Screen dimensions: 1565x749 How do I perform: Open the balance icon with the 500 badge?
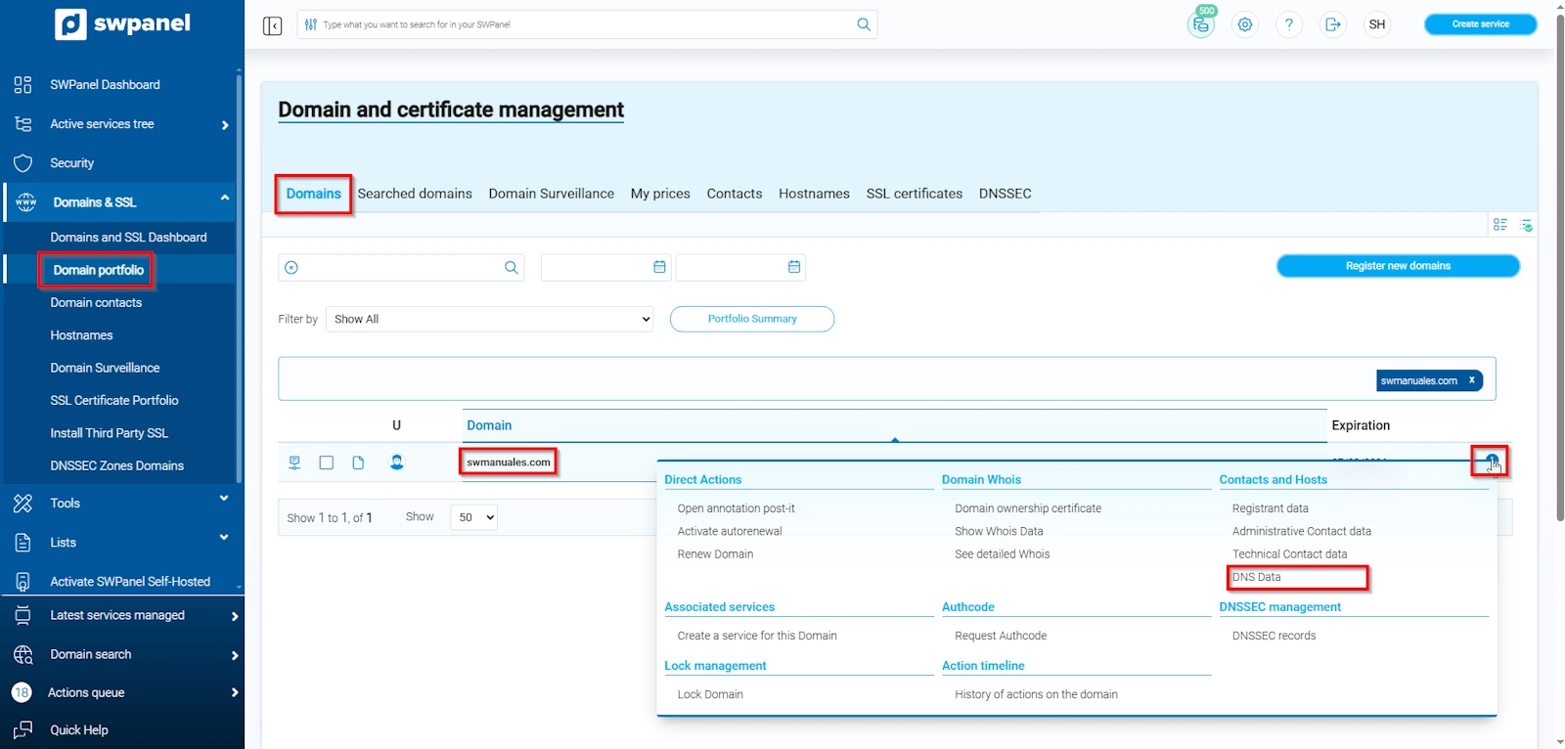click(1201, 24)
